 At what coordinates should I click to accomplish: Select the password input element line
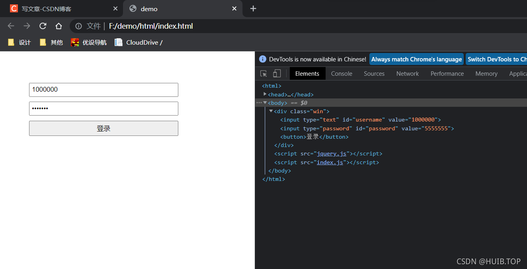pos(367,128)
